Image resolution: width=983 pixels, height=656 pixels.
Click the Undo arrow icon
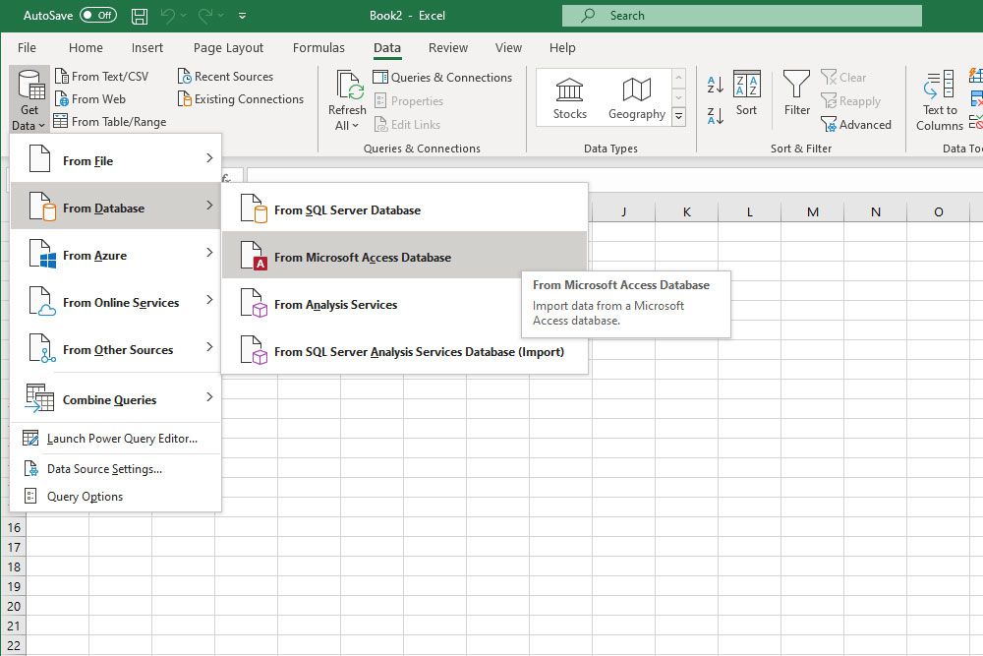pos(168,16)
